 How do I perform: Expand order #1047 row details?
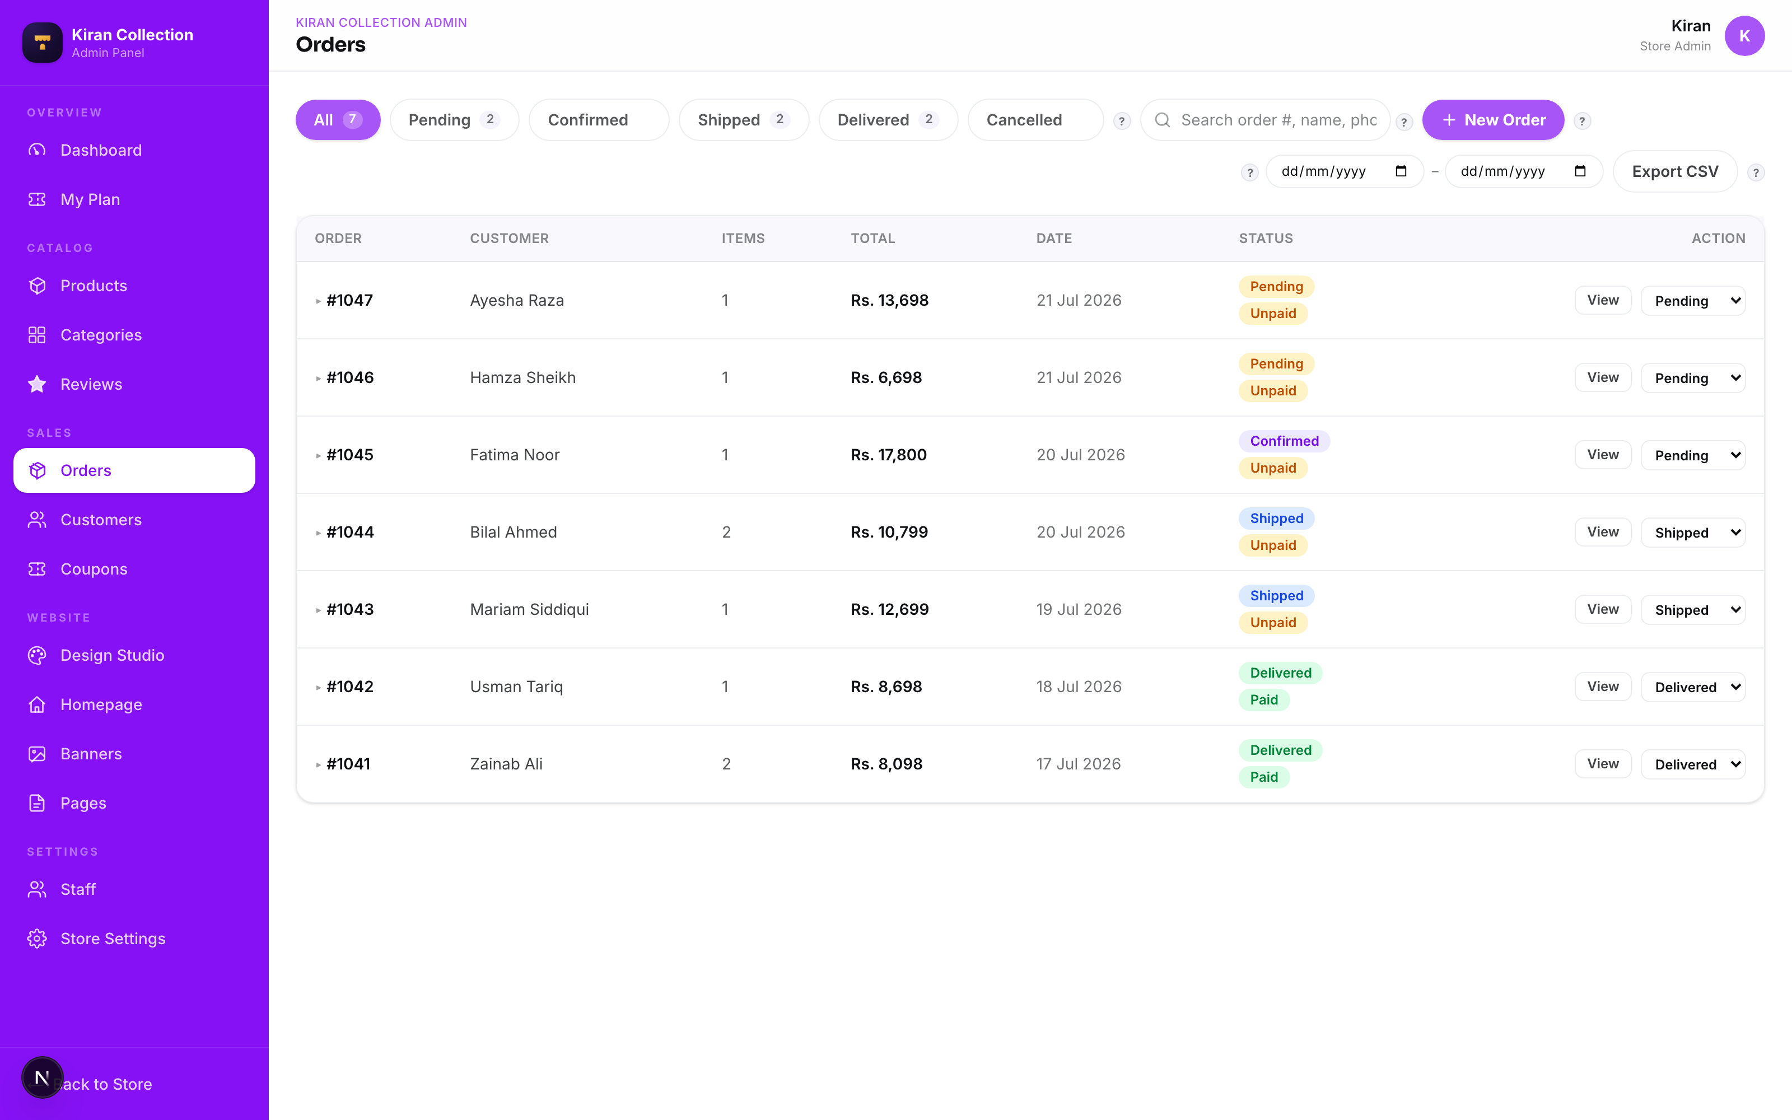(x=319, y=301)
